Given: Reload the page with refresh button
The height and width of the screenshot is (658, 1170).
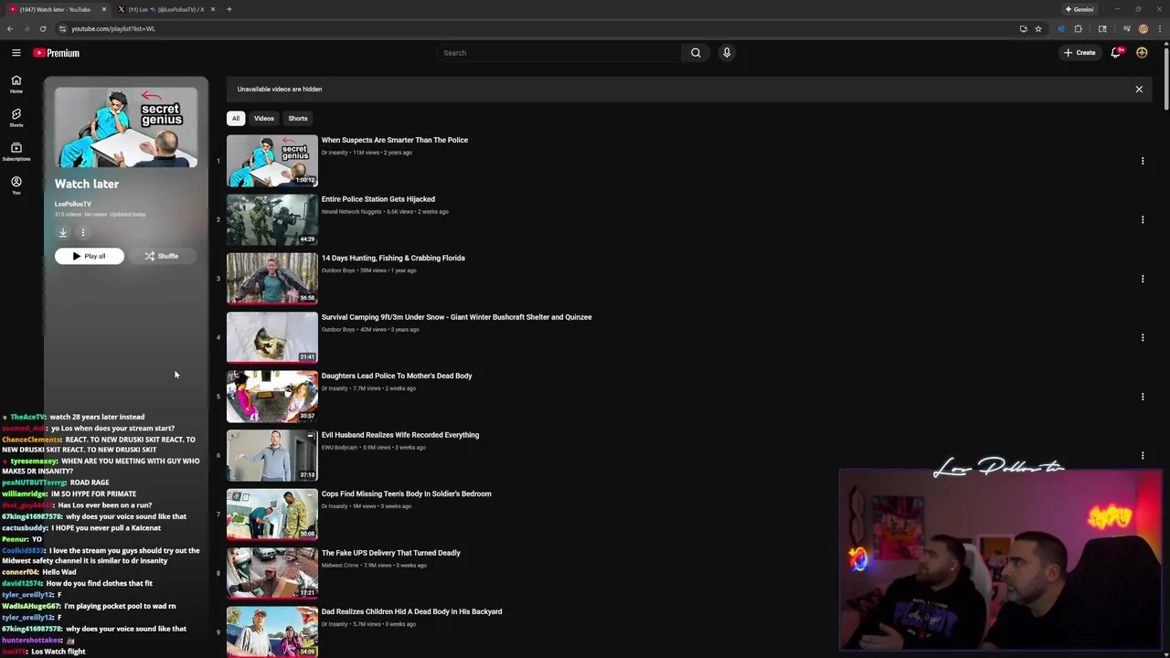Looking at the screenshot, I should coord(42,28).
